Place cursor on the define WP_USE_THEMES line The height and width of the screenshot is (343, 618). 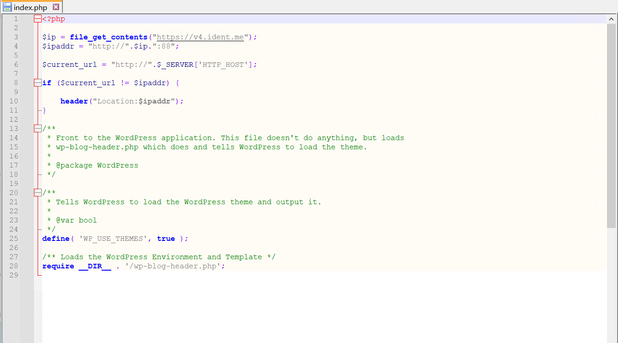tap(115, 238)
